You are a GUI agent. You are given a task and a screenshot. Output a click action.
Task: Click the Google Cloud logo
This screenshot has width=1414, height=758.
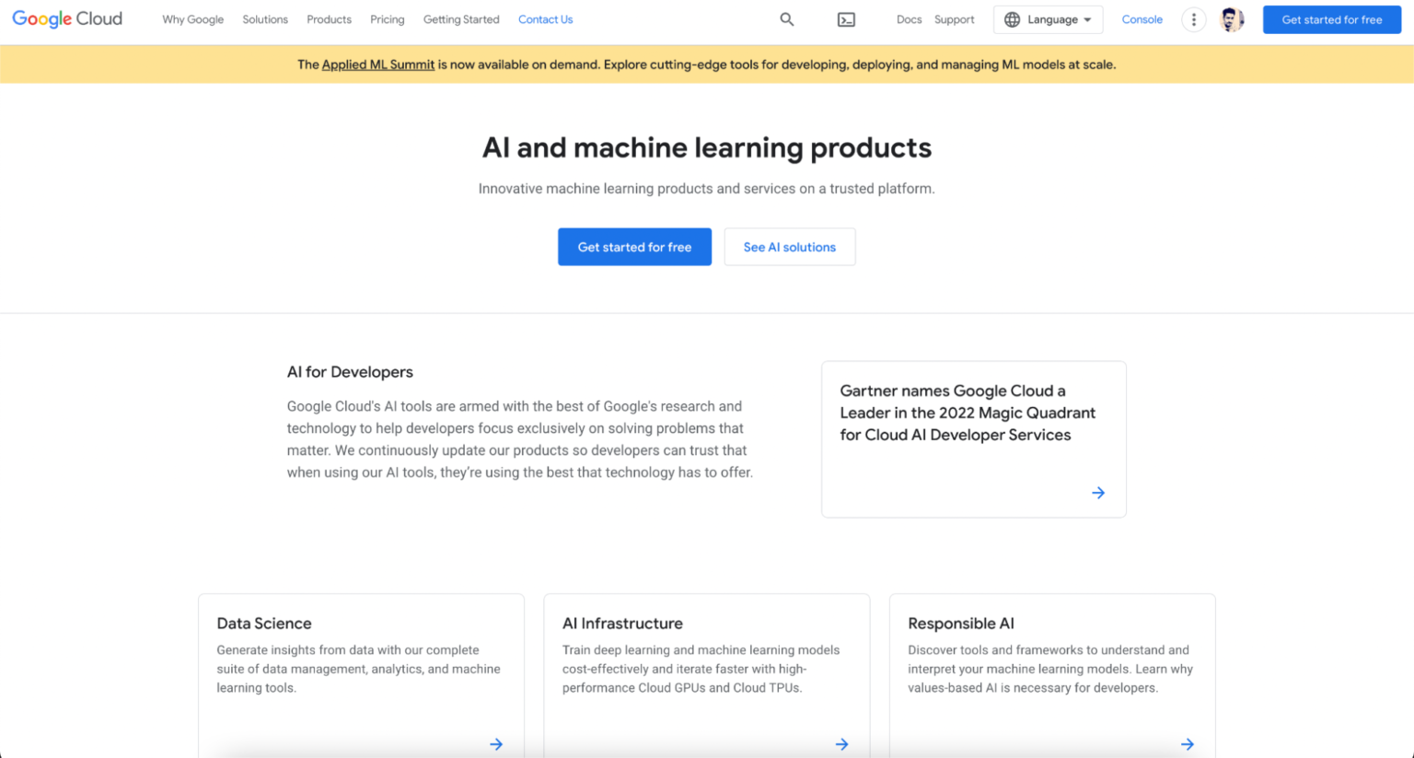click(66, 18)
